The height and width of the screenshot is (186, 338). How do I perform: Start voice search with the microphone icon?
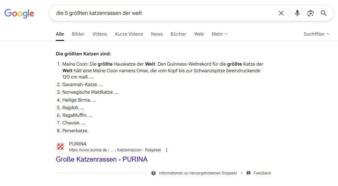(x=297, y=13)
